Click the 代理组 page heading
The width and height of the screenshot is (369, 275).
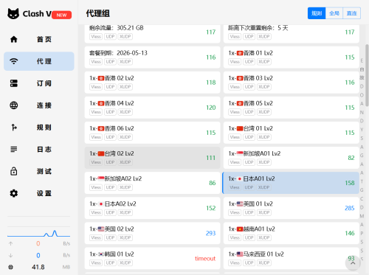pyautogui.click(x=97, y=13)
